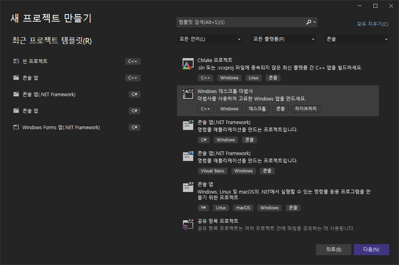Click the 뒤로(B) back button
Screen dimensions: 399x265
(x=334, y=250)
